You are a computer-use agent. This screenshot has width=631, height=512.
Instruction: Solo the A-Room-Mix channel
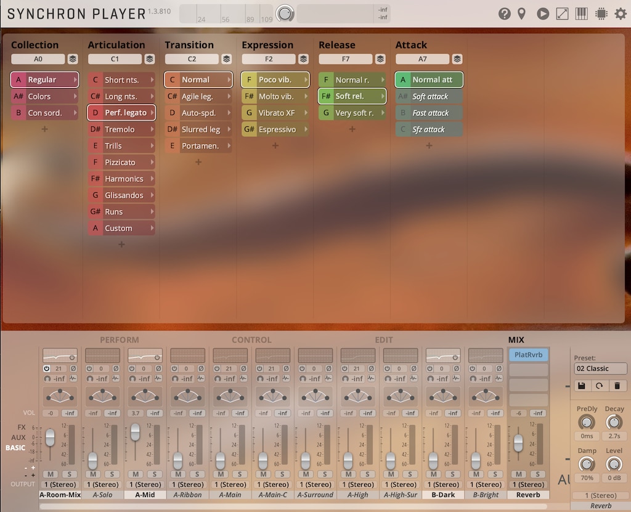(69, 474)
